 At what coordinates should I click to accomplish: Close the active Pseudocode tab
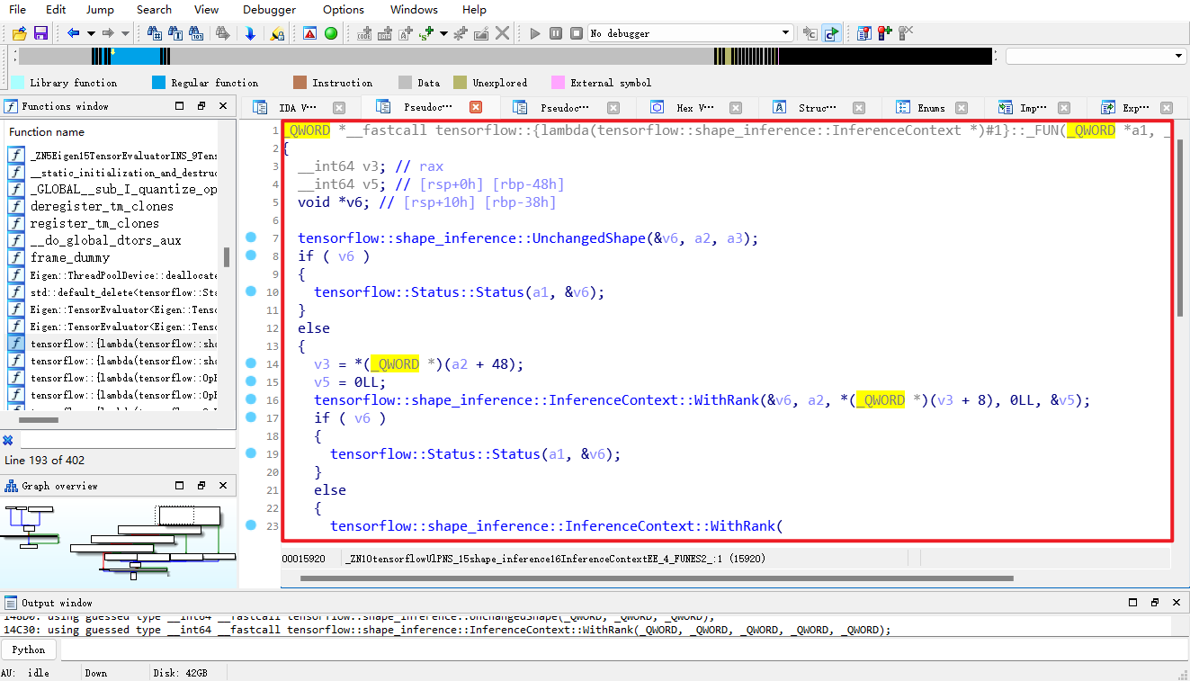476,107
